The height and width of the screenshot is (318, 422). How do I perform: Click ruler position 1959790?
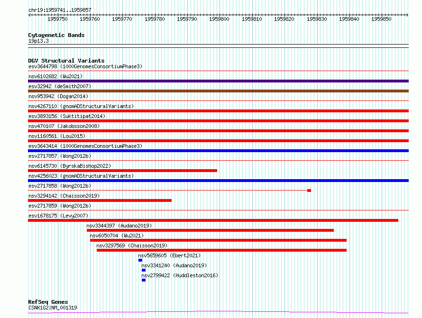(187, 19)
